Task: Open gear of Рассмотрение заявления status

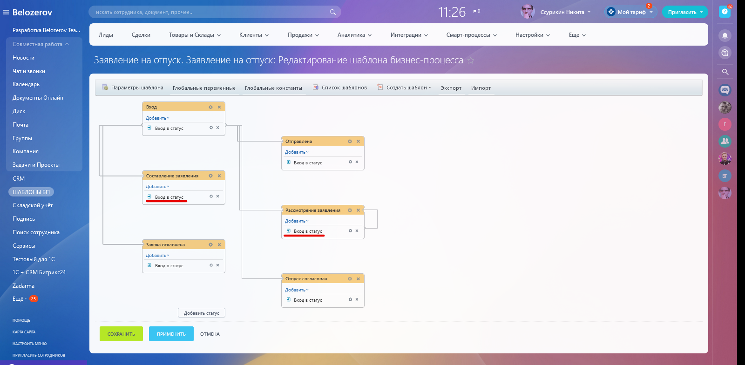Action: [350, 210]
